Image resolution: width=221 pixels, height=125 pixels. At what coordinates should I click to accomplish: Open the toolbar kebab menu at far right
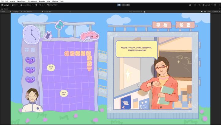click(x=219, y=5)
